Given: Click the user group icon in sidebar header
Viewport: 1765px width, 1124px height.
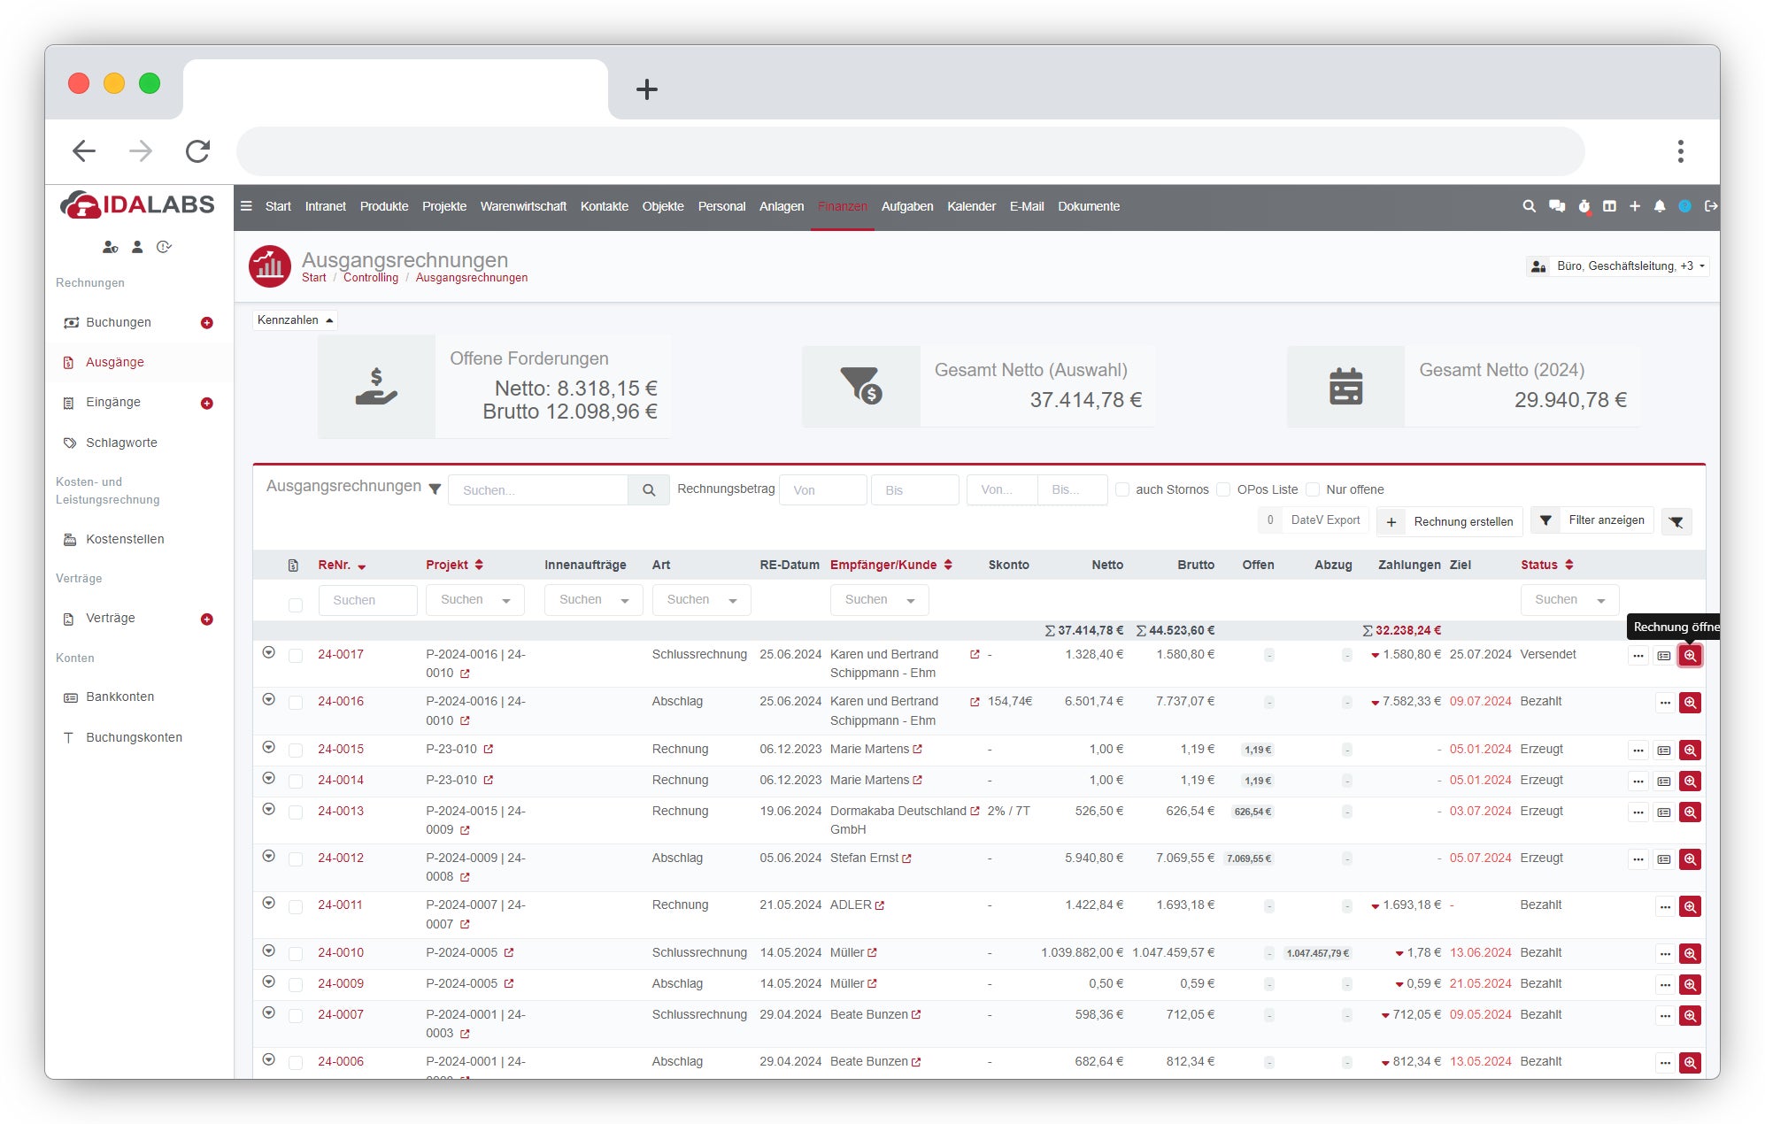Looking at the screenshot, I should 110,248.
